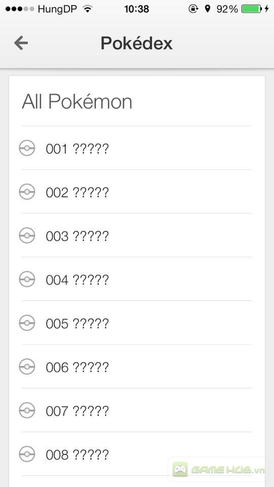Open the 004 ????? list entry
The width and height of the screenshot is (274, 487).
(x=136, y=279)
